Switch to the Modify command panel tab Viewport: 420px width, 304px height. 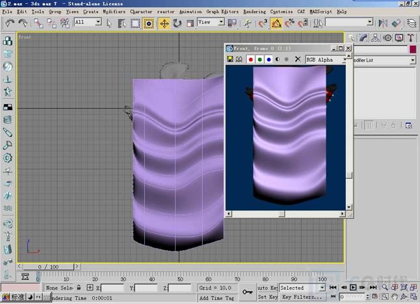[x=363, y=38]
